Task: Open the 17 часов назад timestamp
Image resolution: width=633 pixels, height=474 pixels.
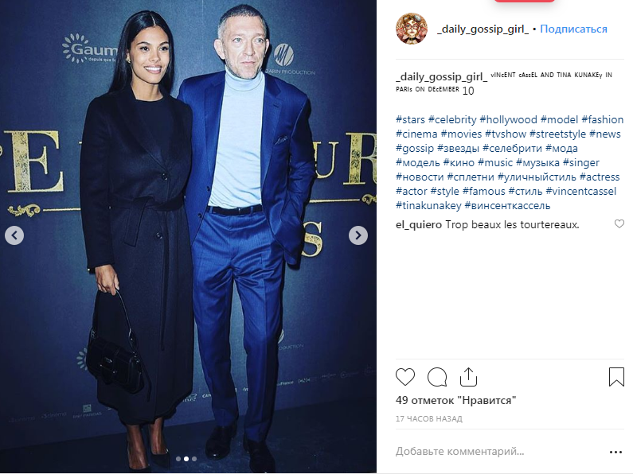Action: point(428,419)
